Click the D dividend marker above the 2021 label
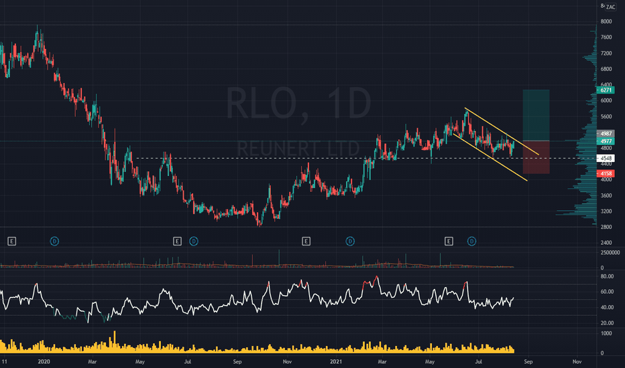This screenshot has width=625, height=368. pos(350,241)
